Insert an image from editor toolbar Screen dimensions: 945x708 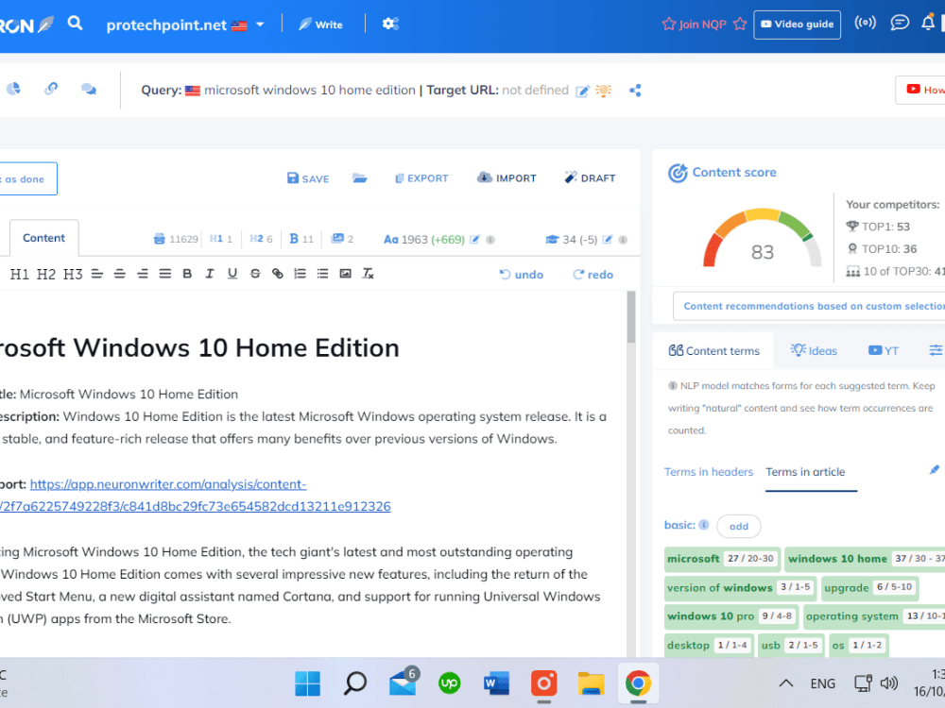tap(345, 274)
